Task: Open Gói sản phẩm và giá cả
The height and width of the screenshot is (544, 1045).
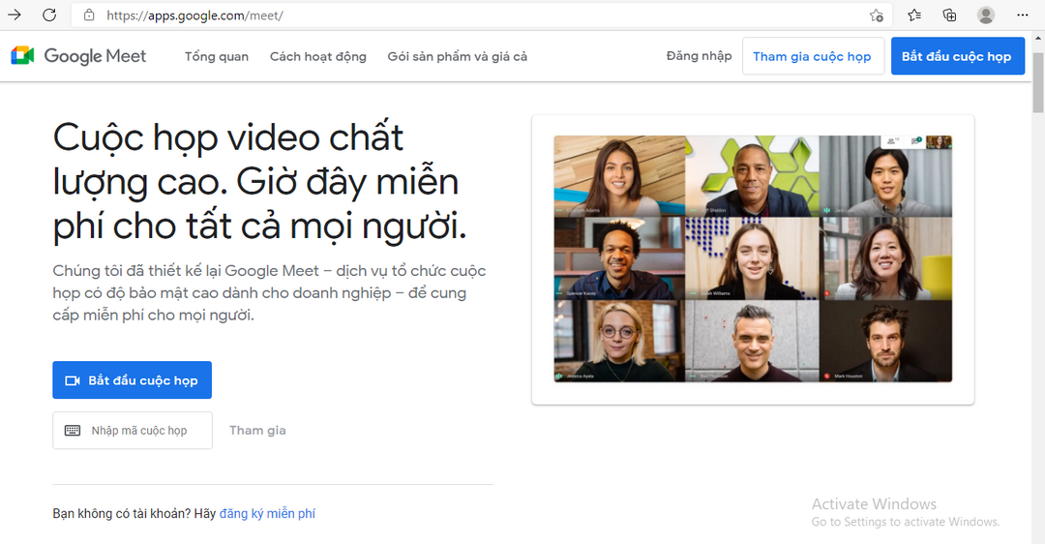Action: pos(457,57)
